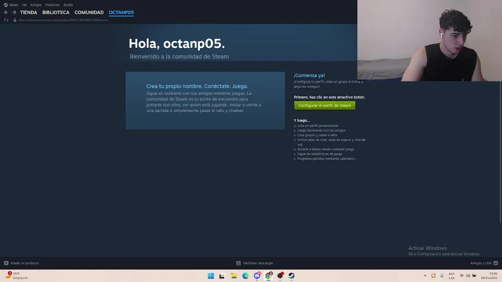Open Wi-Fi network tray icon

[462, 276]
